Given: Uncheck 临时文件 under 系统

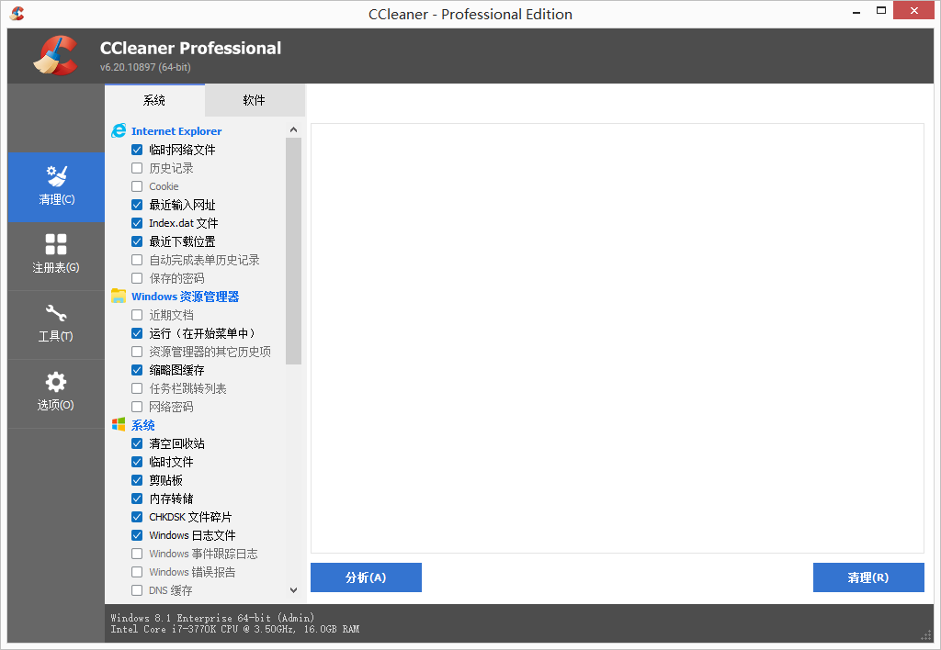Looking at the screenshot, I should [x=137, y=462].
